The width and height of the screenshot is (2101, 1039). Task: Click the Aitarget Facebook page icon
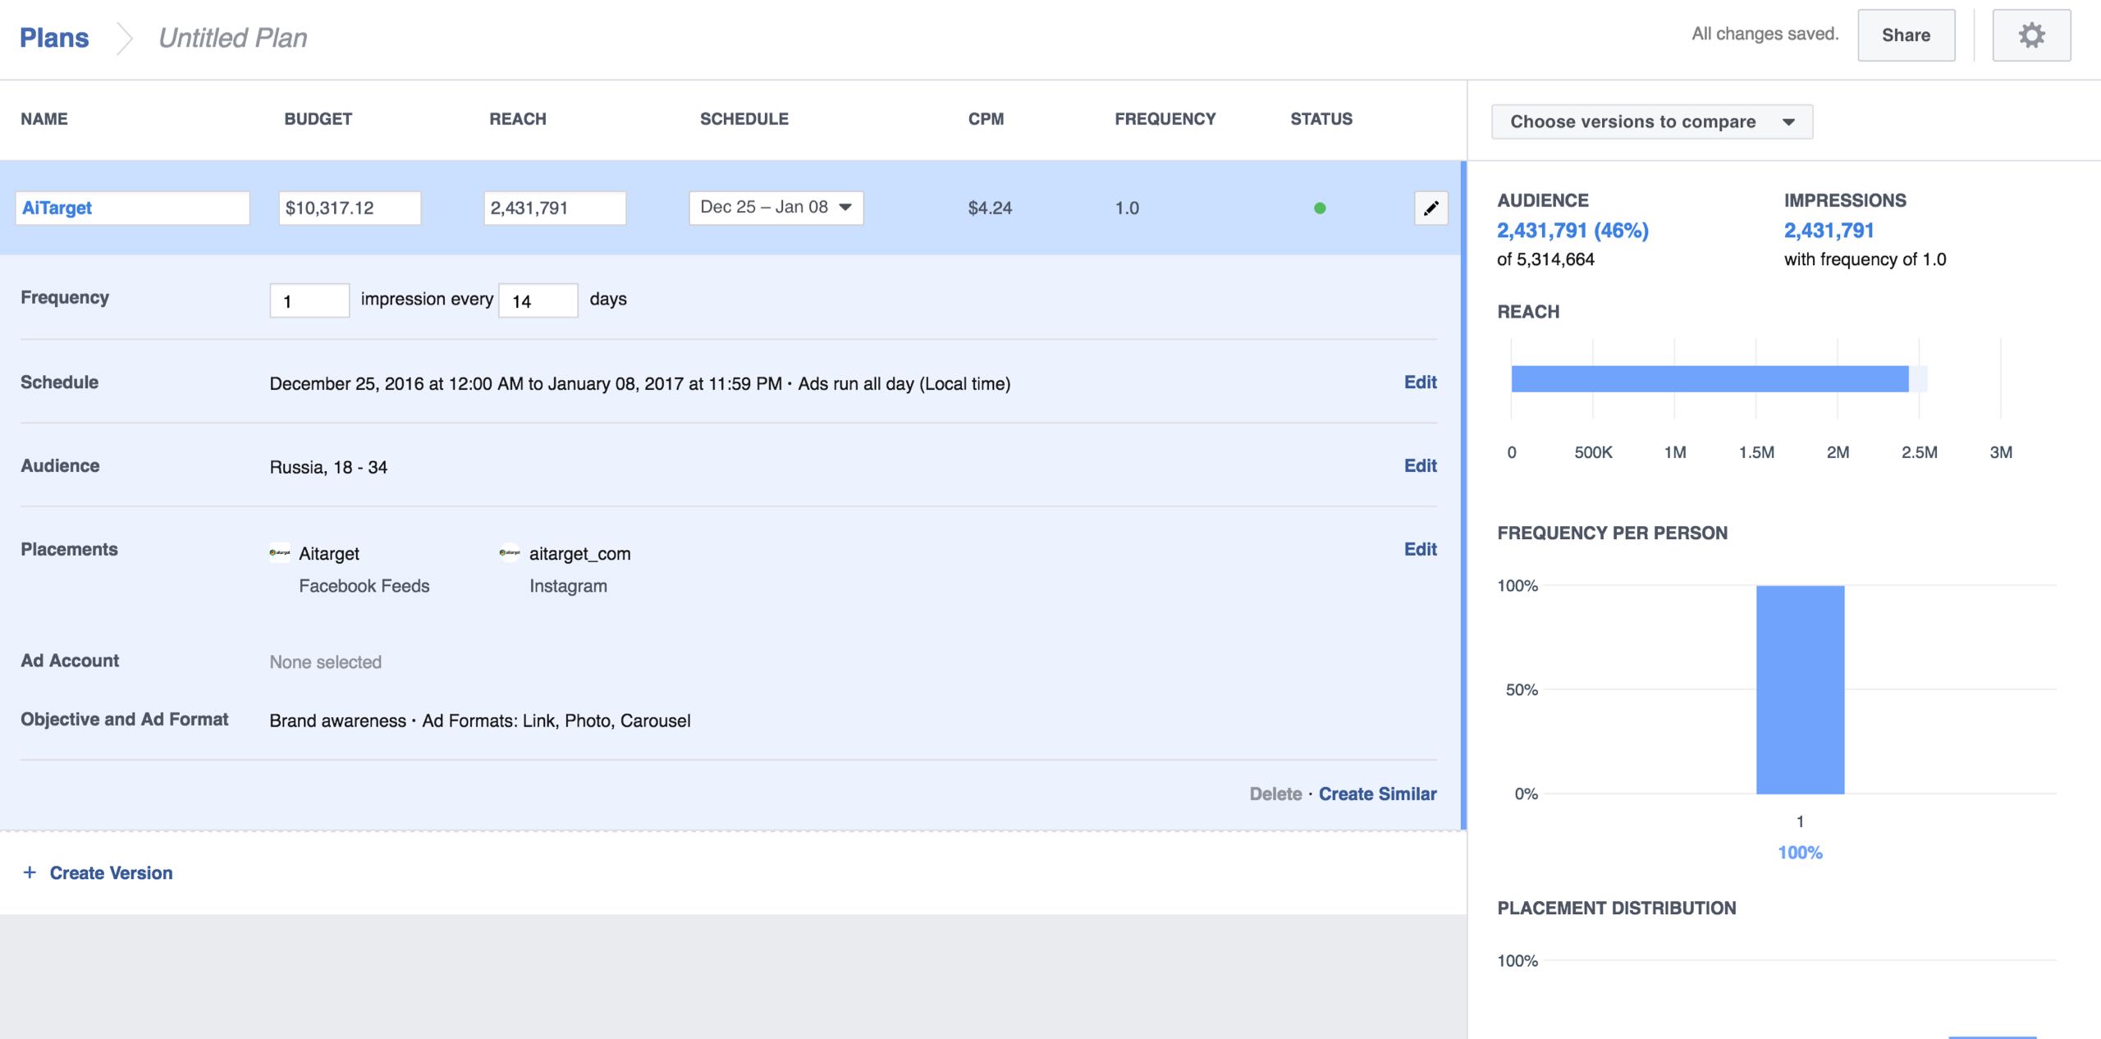[280, 553]
